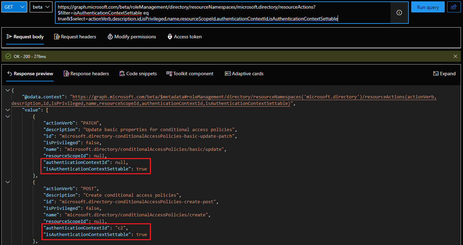Viewport: 463px width, 245px height.
Task: Select the Response preview tab
Action: tap(30, 73)
